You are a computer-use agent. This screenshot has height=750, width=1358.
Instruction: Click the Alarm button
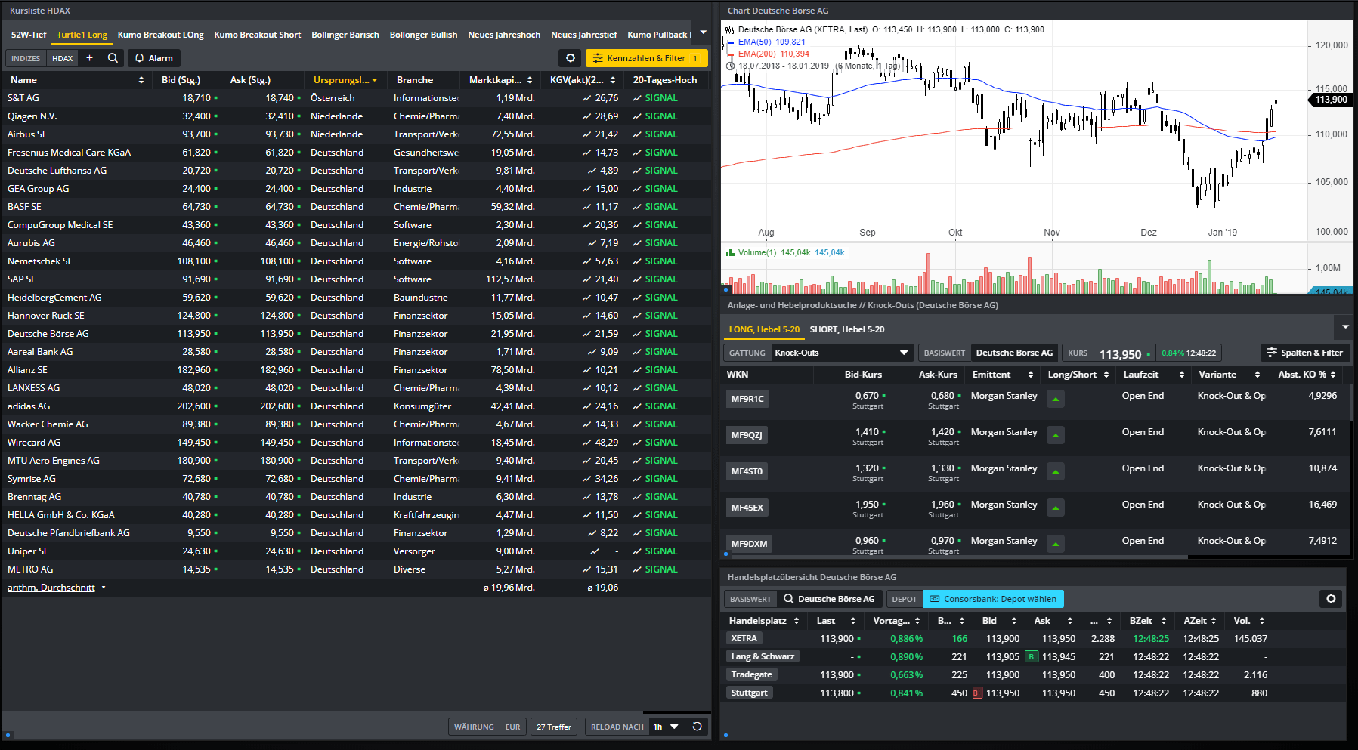click(153, 58)
